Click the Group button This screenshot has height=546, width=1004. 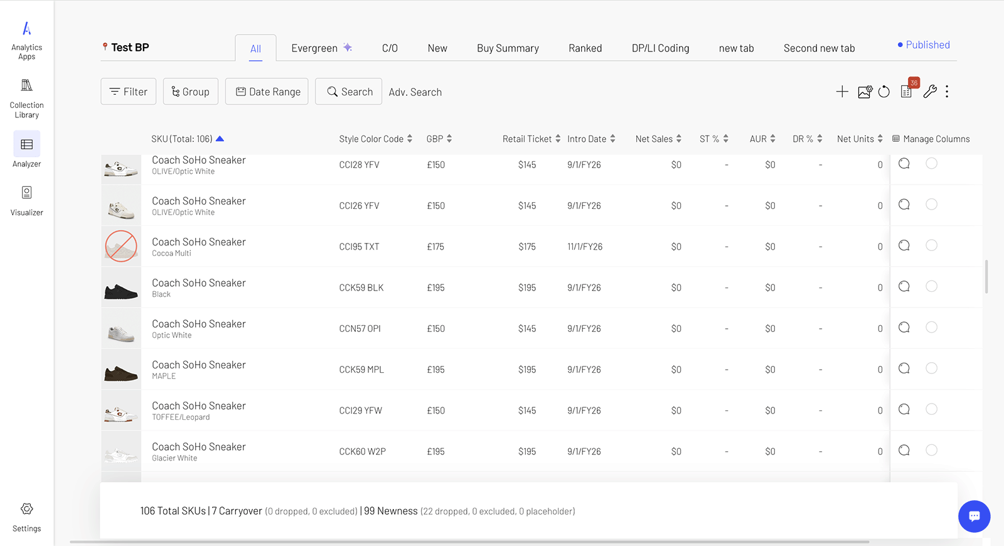191,92
